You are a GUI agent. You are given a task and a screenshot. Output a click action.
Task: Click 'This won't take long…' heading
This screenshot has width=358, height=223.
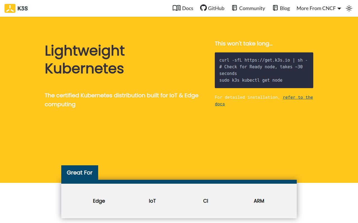click(x=244, y=43)
